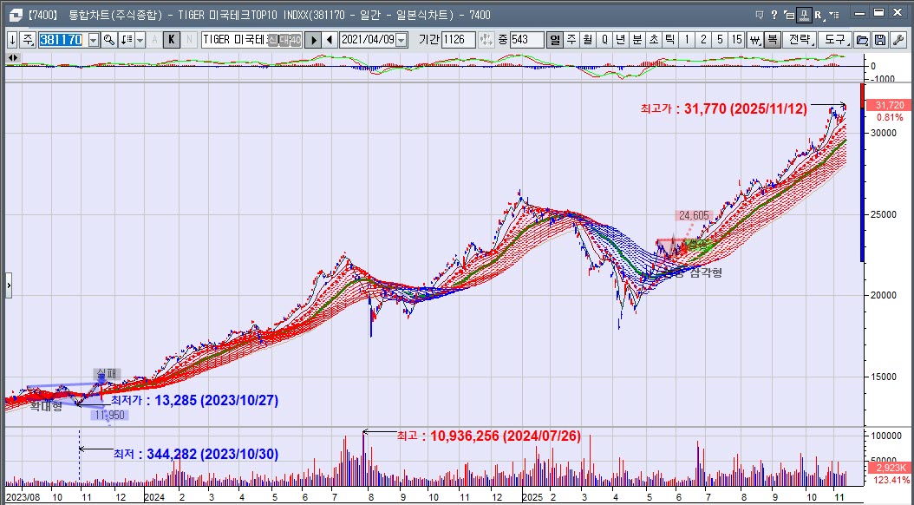Expand the stock code 381170 dropdown
914x505 pixels.
click(94, 40)
